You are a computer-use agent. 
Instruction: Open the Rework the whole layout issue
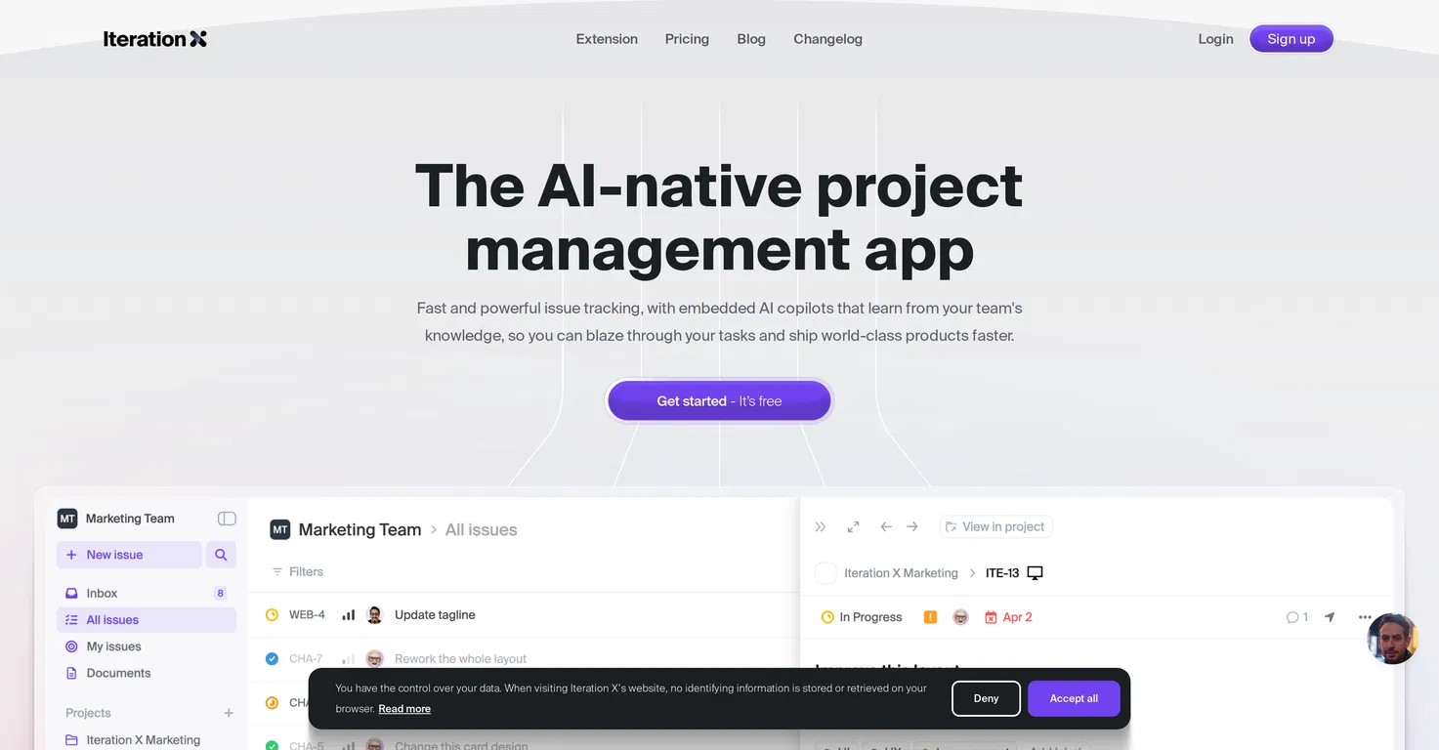tap(460, 659)
